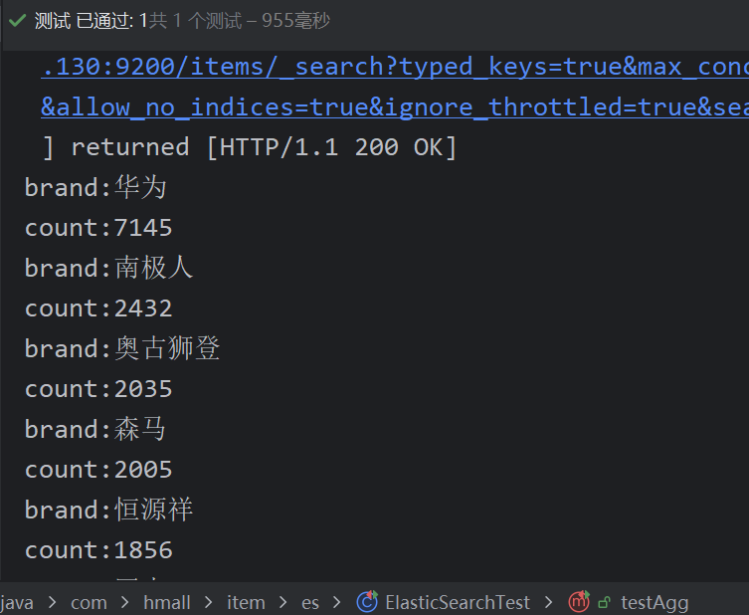Screen dimensions: 749x615
Task: Select the ElasticSearchTest breadcrumb label
Action: click(x=458, y=602)
